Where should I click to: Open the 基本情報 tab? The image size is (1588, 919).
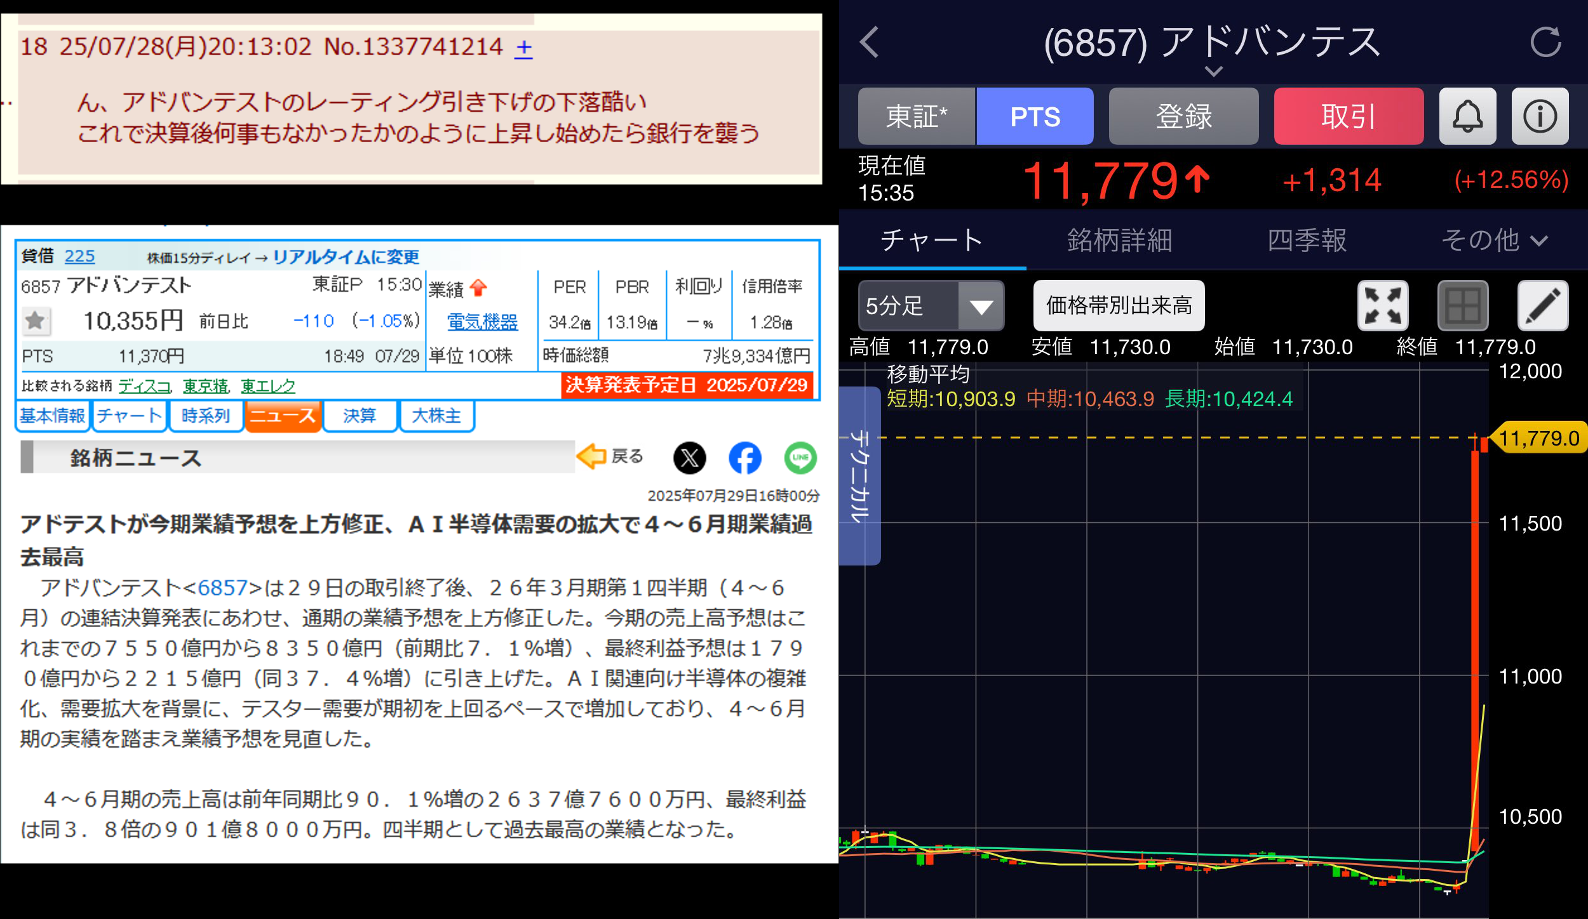click(x=53, y=416)
